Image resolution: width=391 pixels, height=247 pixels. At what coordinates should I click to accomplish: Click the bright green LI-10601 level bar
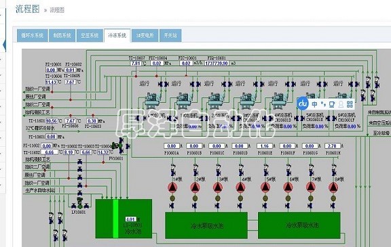click(x=115, y=219)
